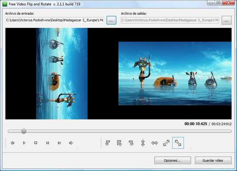Select the highlighted top-left to bottom-right diagonal flip
Image resolution: width=237 pixels, height=171 pixels.
[178, 143]
